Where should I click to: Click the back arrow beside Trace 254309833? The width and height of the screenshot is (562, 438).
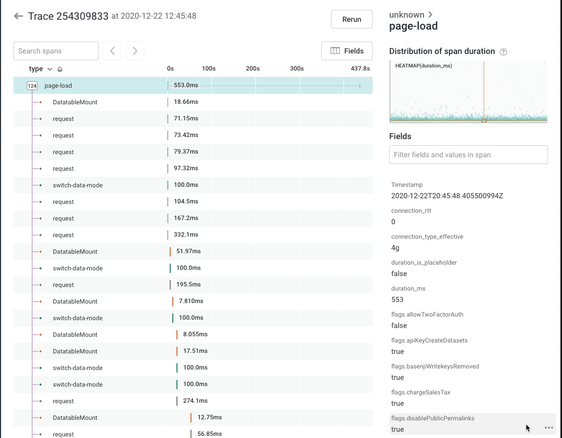19,16
